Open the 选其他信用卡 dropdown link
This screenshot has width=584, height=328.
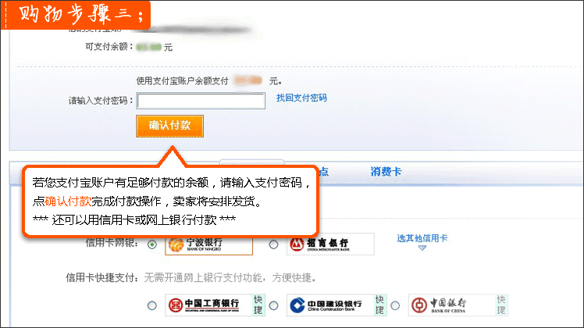[422, 238]
